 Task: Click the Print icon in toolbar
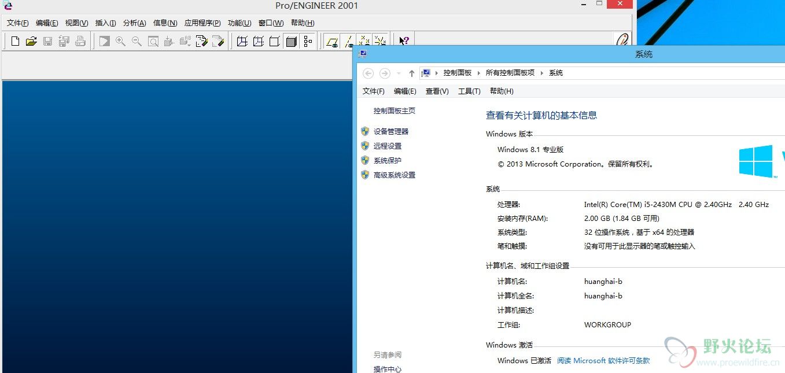80,41
